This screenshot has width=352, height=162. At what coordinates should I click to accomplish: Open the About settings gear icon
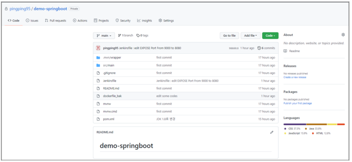[343, 35]
